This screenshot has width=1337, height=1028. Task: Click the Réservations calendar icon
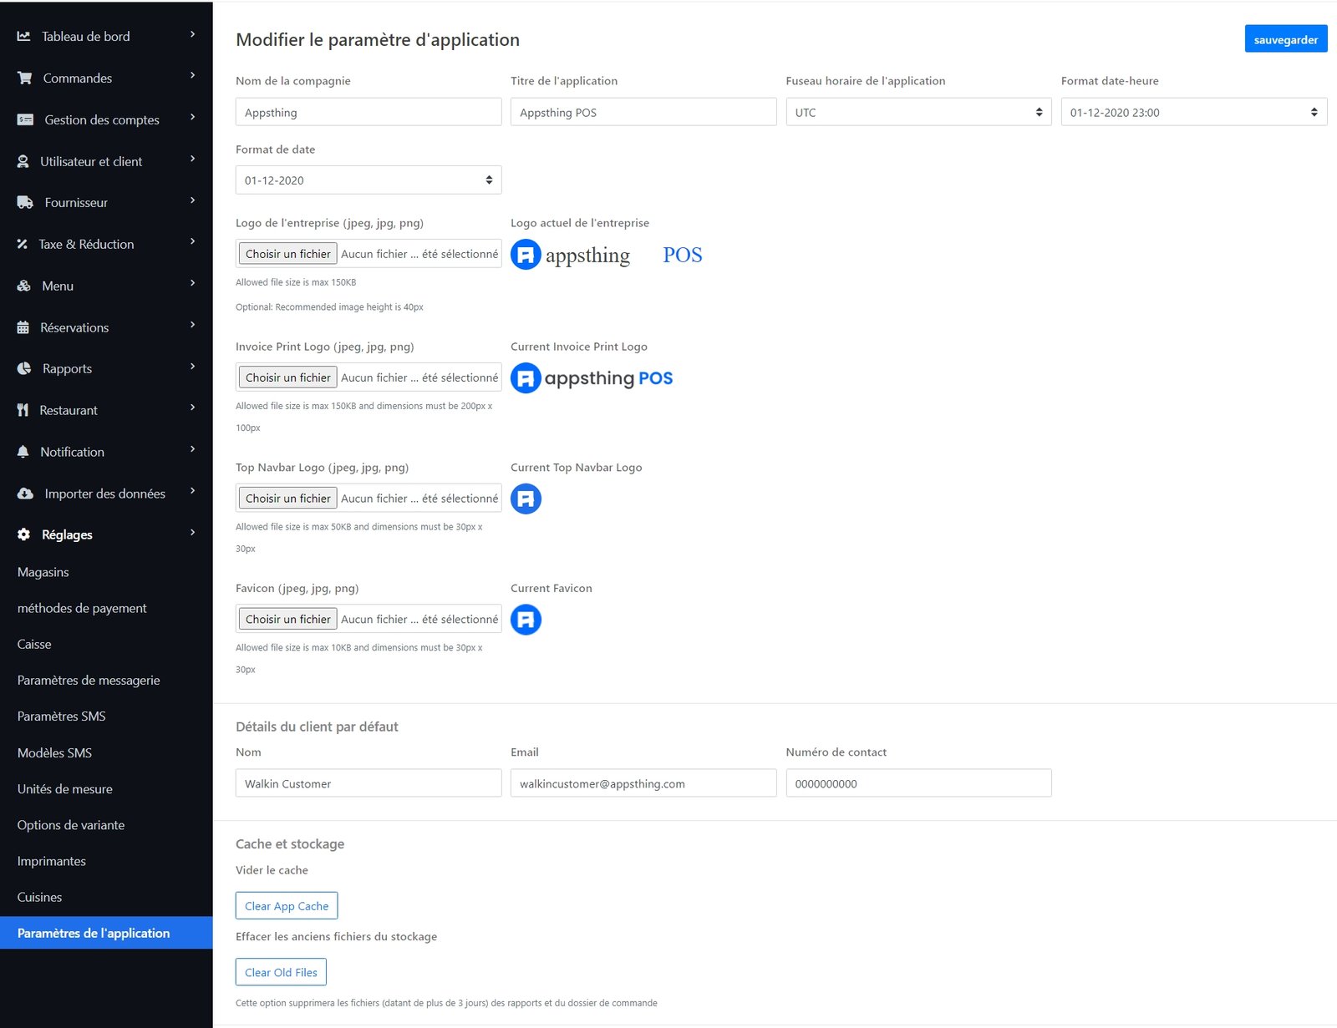coord(23,327)
